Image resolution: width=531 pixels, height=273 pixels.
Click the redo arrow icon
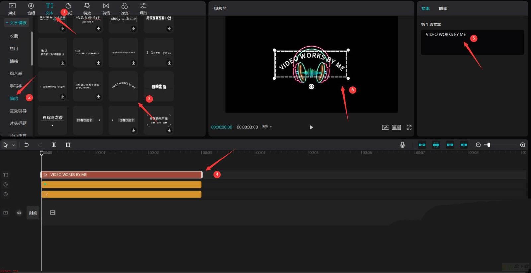pos(40,145)
